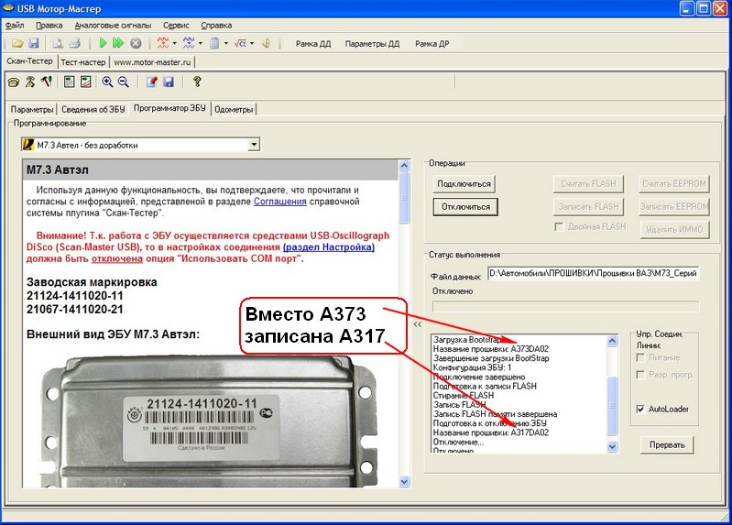Toggle the AutoLoader checkbox
The image size is (732, 525).
639,409
